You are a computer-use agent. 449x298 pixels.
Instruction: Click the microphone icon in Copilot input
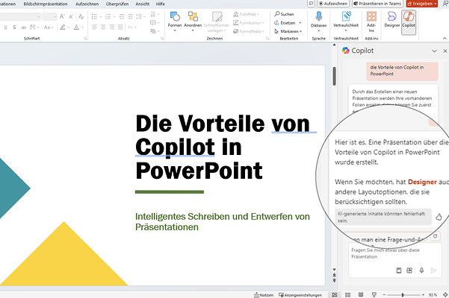pos(421,271)
